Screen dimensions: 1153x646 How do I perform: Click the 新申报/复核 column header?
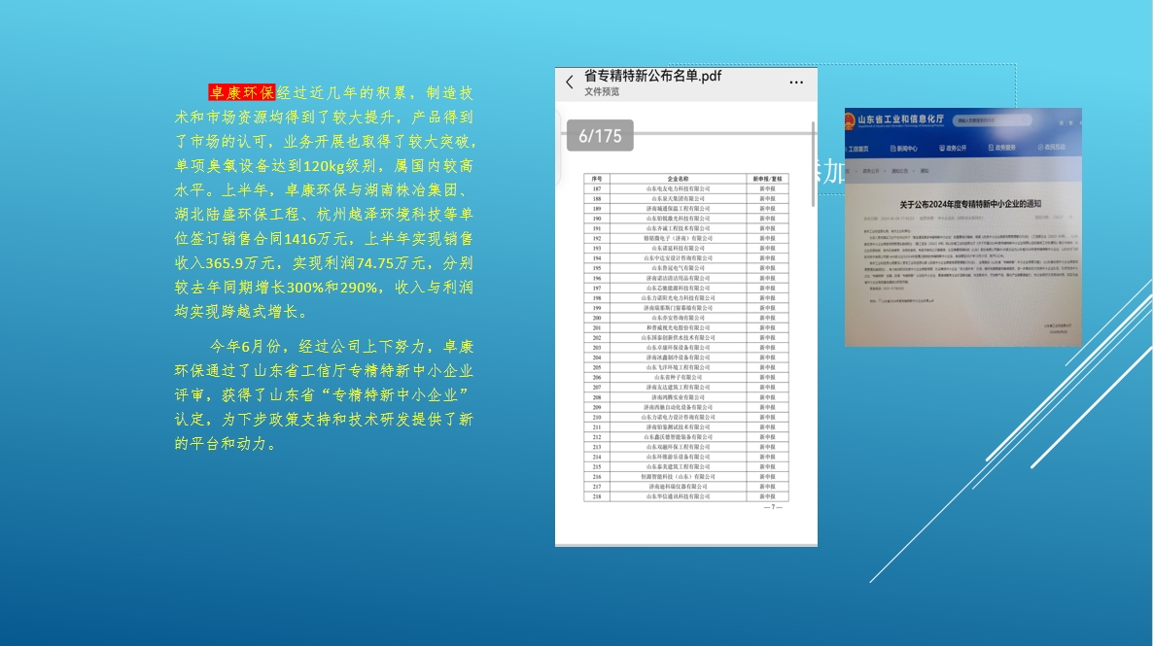pyautogui.click(x=767, y=179)
